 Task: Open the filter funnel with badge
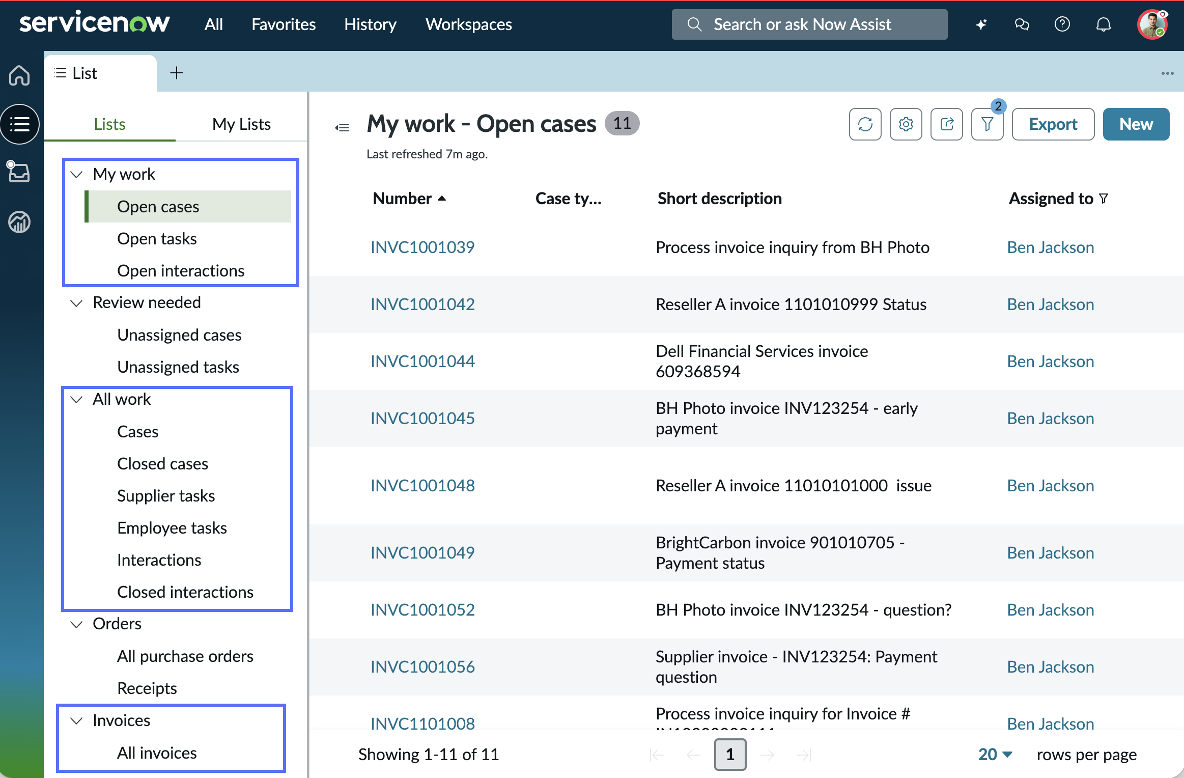pyautogui.click(x=988, y=124)
